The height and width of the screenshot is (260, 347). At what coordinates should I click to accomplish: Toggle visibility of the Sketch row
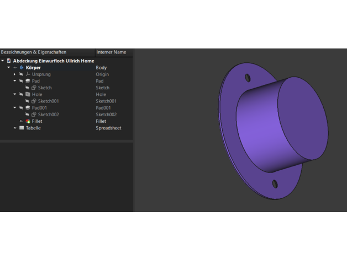pyautogui.click(x=27, y=88)
